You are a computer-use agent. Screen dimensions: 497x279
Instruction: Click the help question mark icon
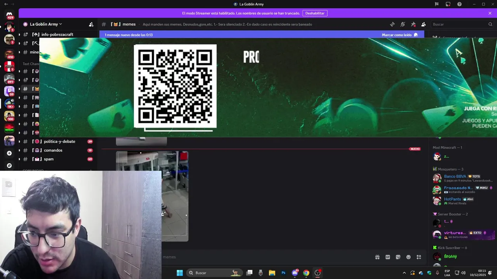(460, 4)
